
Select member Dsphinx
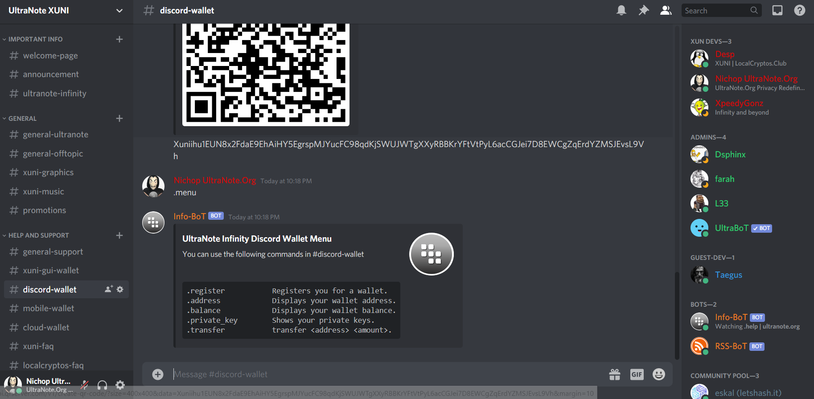[x=747, y=154]
